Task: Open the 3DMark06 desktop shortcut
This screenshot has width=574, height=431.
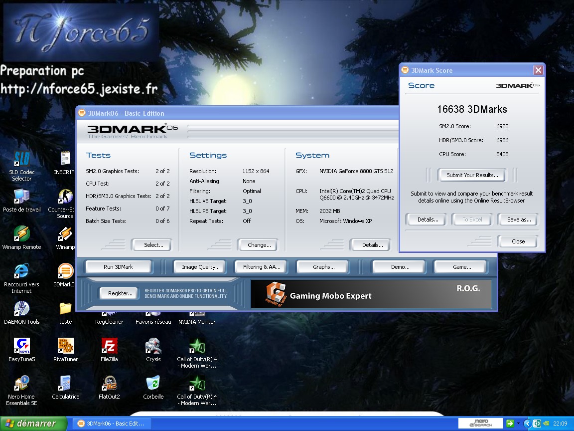Action: click(x=66, y=271)
